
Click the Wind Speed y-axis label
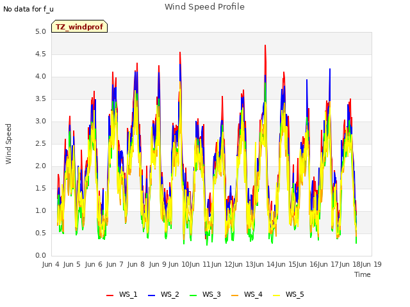tap(8, 144)
